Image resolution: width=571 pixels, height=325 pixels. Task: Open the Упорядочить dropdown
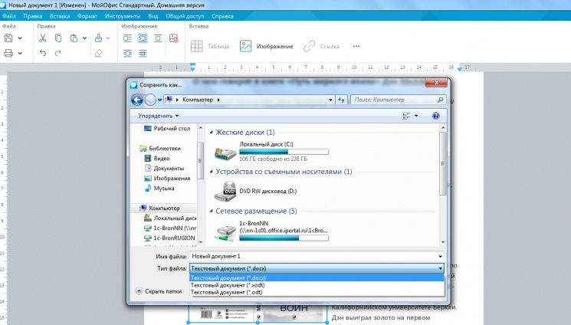pos(159,116)
